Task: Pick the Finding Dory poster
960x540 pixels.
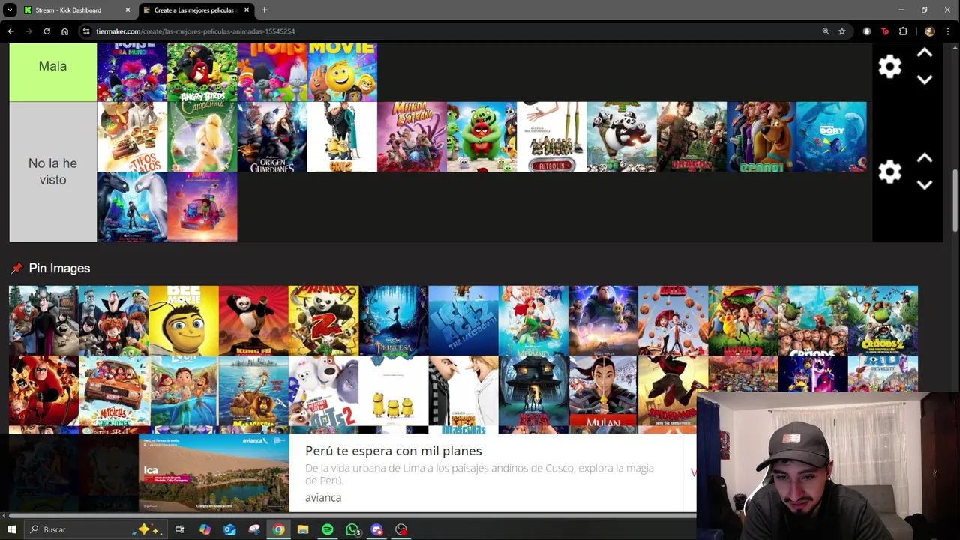Action: click(x=831, y=137)
